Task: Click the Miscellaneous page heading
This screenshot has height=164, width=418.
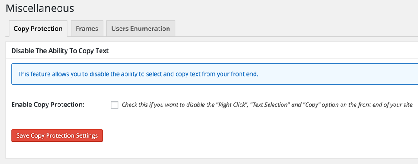Action: (x=40, y=8)
